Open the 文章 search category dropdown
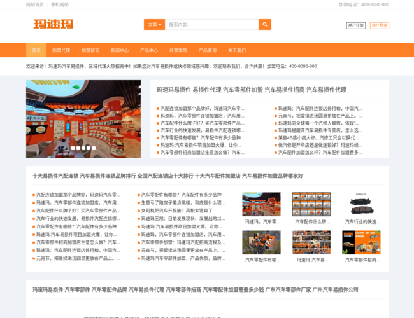This screenshot has width=414, height=318. click(155, 25)
